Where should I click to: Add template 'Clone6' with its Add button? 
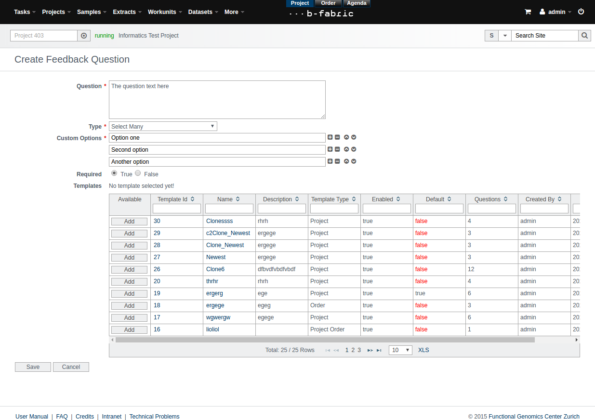[129, 270]
